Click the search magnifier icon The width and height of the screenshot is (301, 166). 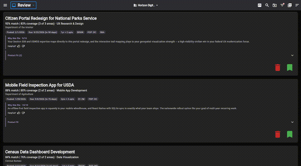[267, 5]
